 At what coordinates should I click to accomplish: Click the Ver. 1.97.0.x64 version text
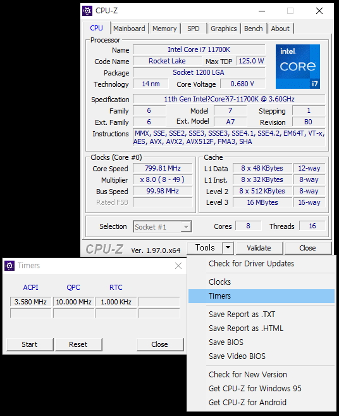pyautogui.click(x=156, y=250)
